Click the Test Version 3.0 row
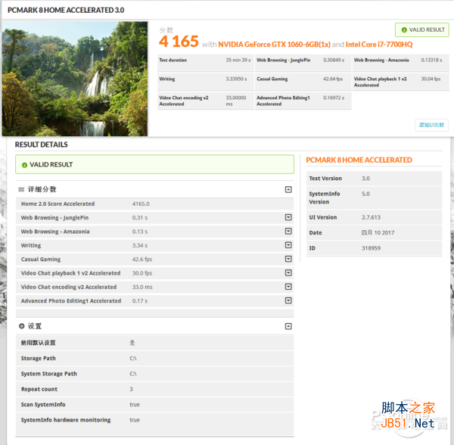 (x=374, y=179)
